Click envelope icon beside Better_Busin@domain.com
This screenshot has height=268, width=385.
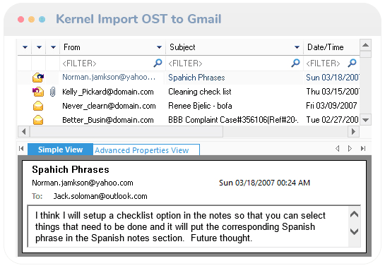[38, 120]
